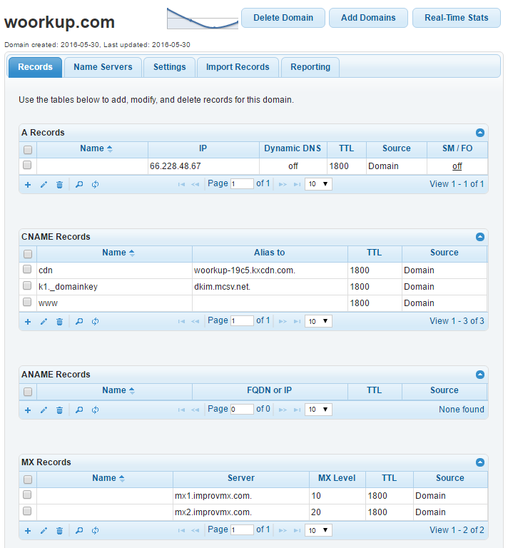The height and width of the screenshot is (548, 508).
Task: Focus the page number field in CNAME Records
Action: coord(242,321)
